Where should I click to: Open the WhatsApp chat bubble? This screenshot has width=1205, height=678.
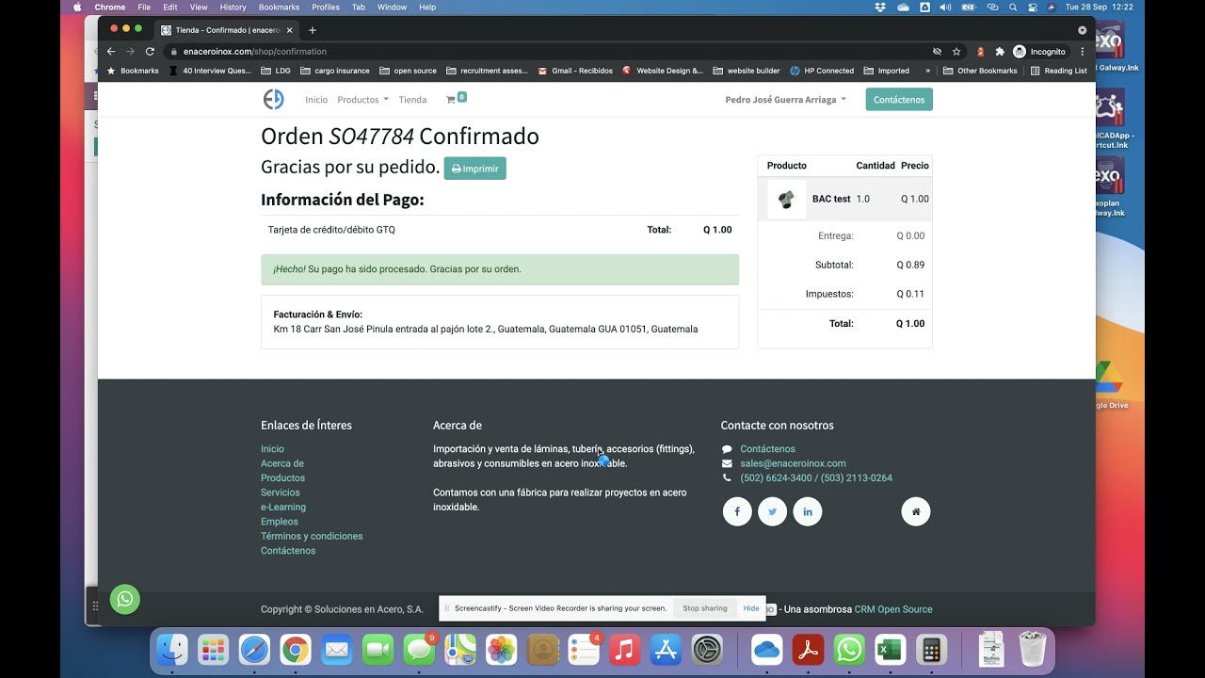pos(125,599)
